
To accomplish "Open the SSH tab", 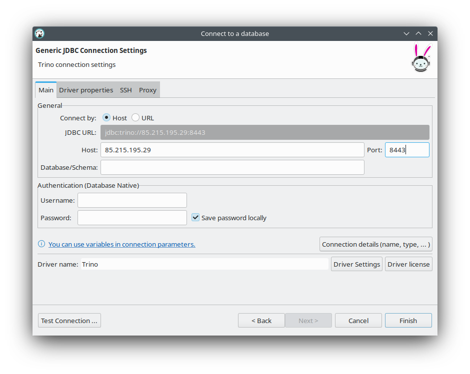I will 126,90.
